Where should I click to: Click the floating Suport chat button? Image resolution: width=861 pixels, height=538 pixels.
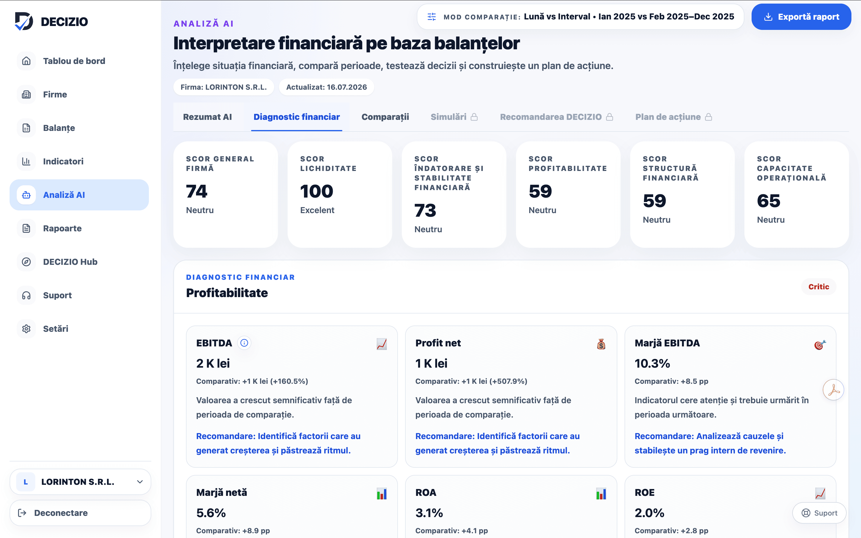[x=819, y=513]
